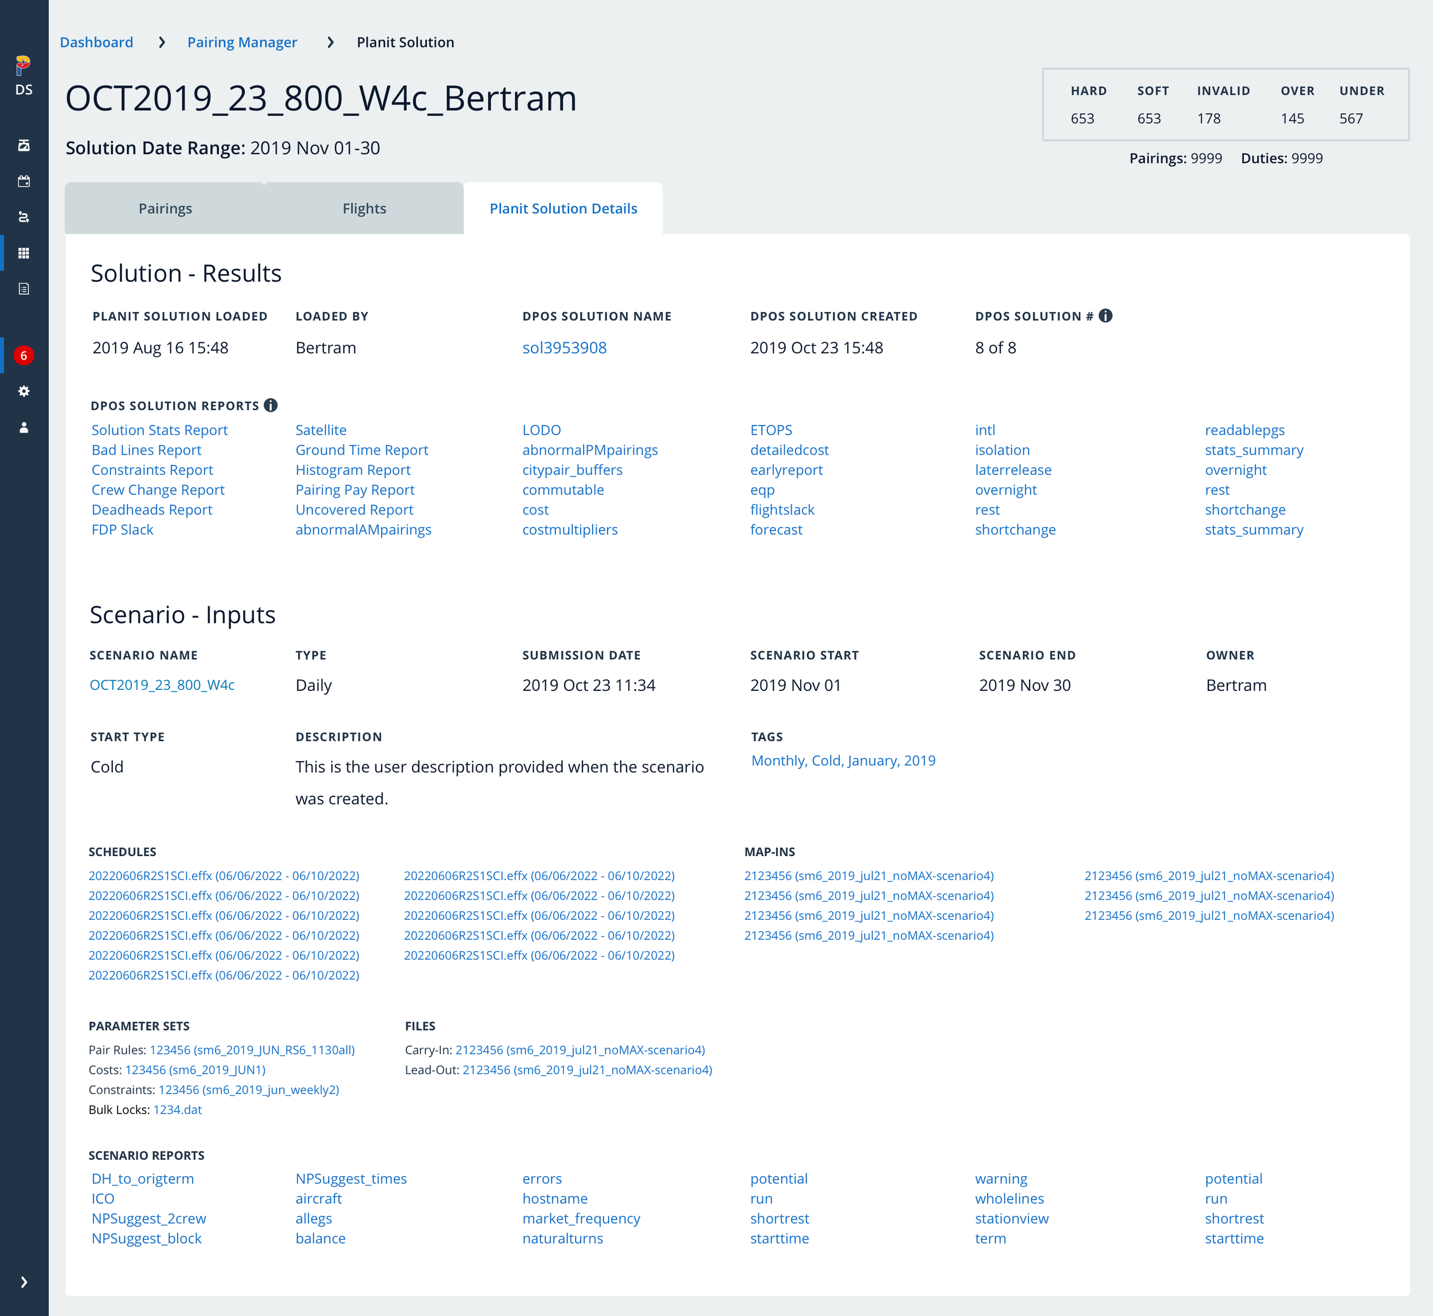The height and width of the screenshot is (1316, 1433).
Task: Open the calendar sidebar icon
Action: (x=24, y=182)
